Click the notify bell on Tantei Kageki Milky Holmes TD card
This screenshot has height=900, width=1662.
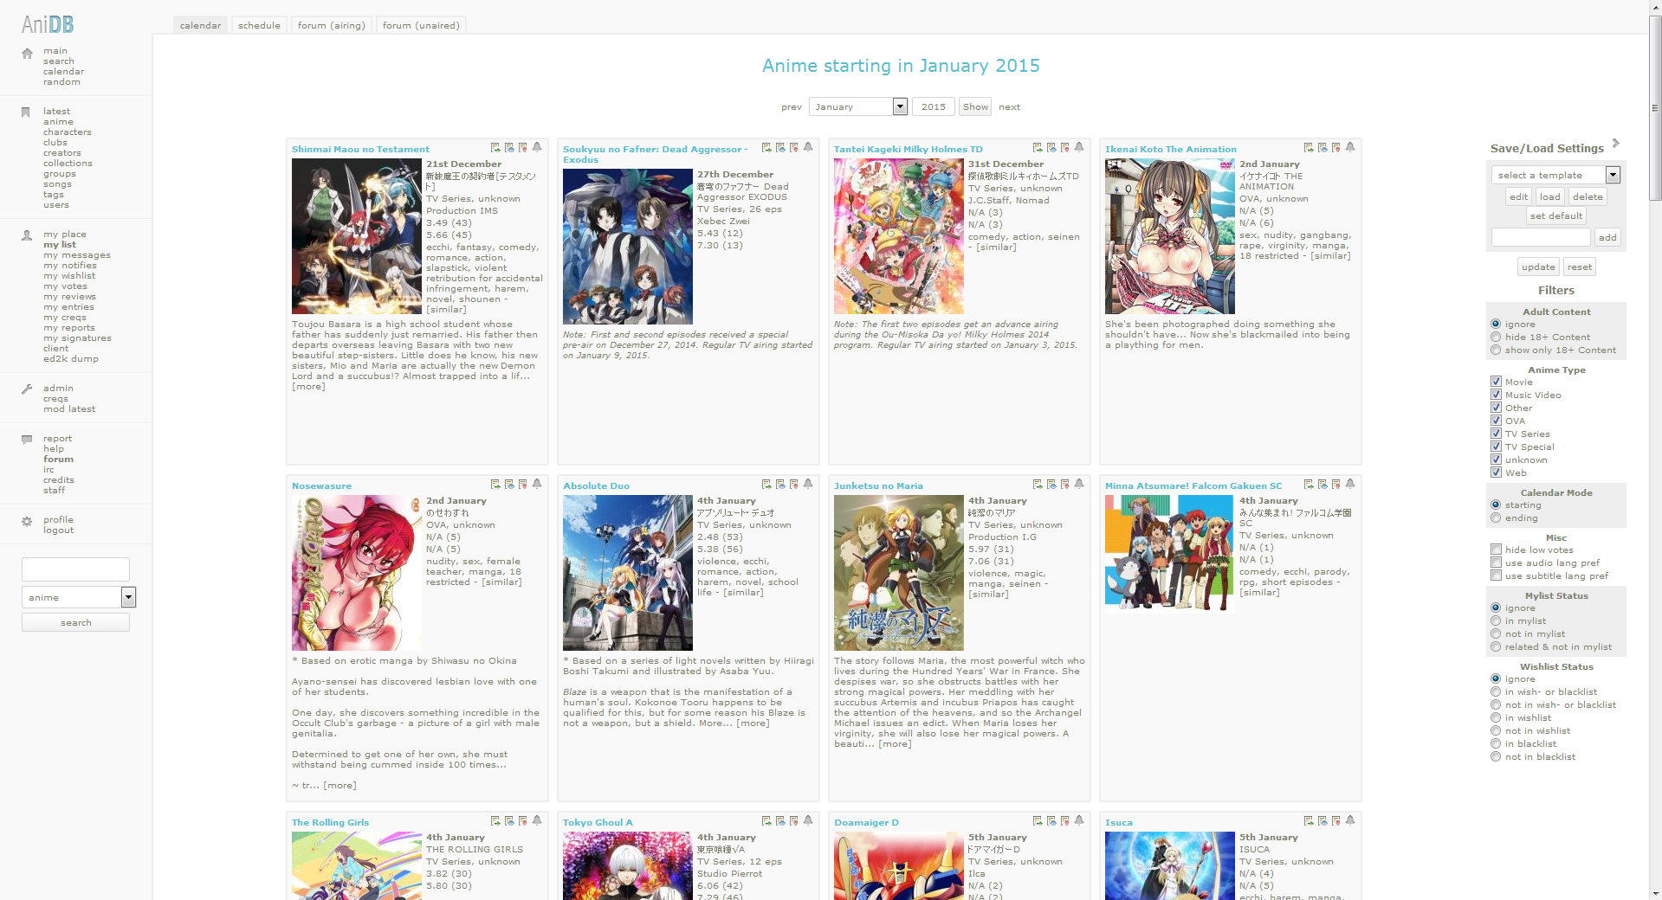(x=1079, y=148)
